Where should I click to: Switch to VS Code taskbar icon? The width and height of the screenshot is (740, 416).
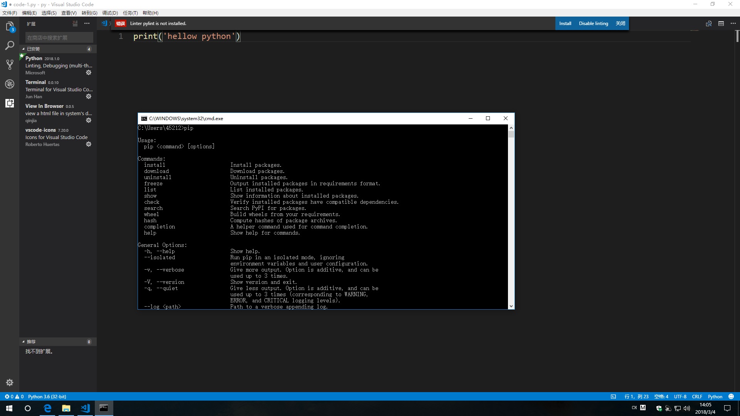point(85,408)
